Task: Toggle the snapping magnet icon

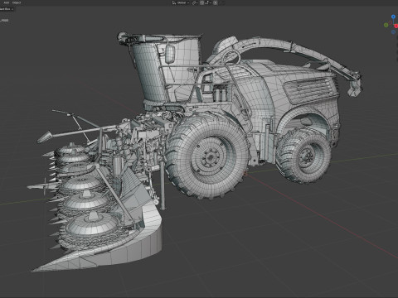Action: (201, 2)
